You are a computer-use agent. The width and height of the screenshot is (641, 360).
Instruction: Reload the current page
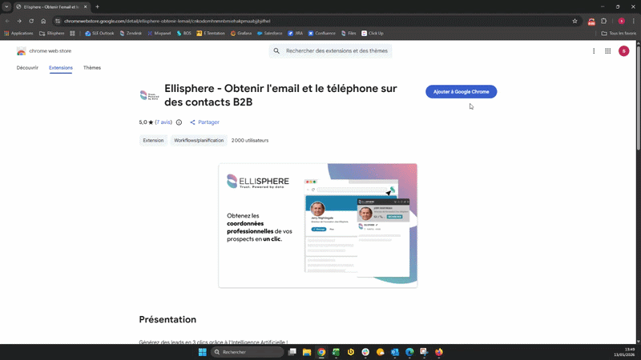pos(31,21)
